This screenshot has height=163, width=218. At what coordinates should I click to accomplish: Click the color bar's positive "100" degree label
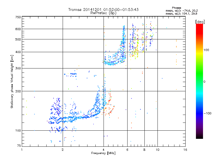tap(206, 50)
